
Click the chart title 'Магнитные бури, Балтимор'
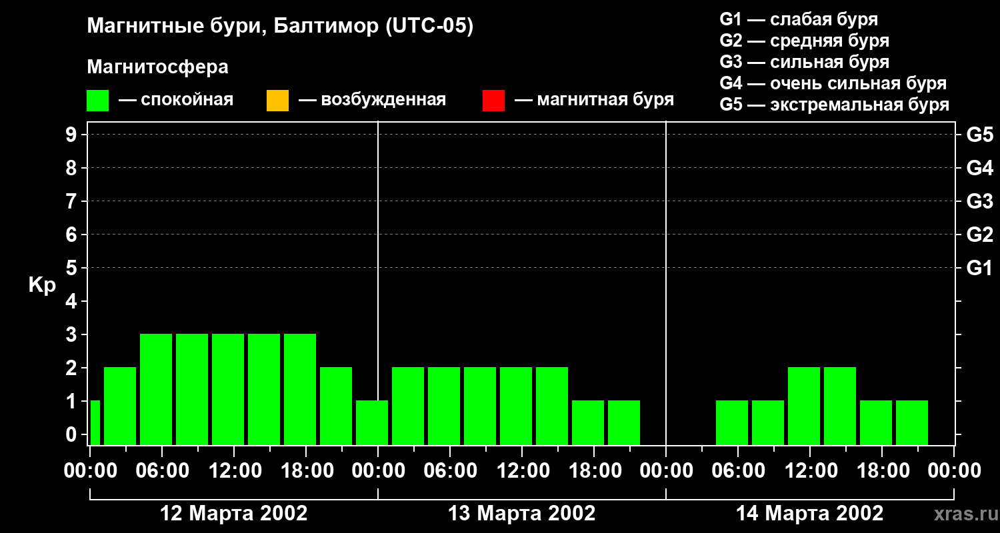coord(280,27)
